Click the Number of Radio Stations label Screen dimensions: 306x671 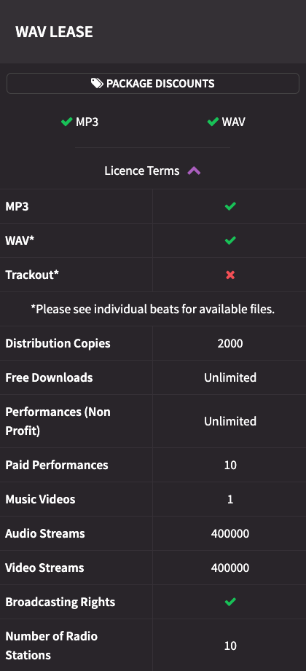[x=51, y=646]
